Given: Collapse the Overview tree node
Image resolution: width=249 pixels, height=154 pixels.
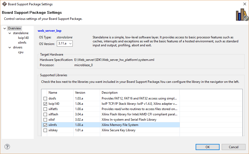Looking at the screenshot, I should coord(5,28).
